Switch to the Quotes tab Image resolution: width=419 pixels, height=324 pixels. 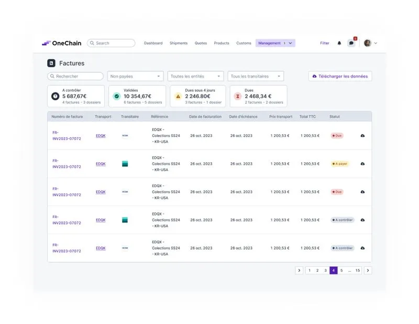[201, 43]
